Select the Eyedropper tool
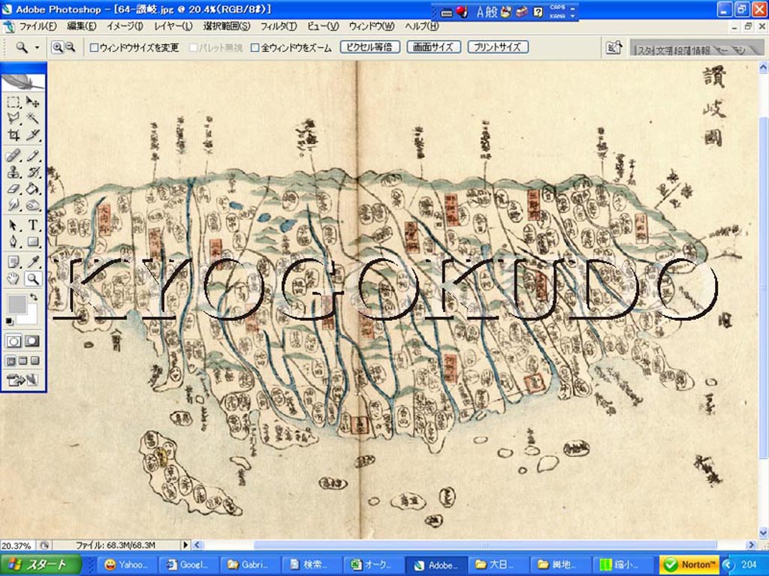 click(x=32, y=262)
